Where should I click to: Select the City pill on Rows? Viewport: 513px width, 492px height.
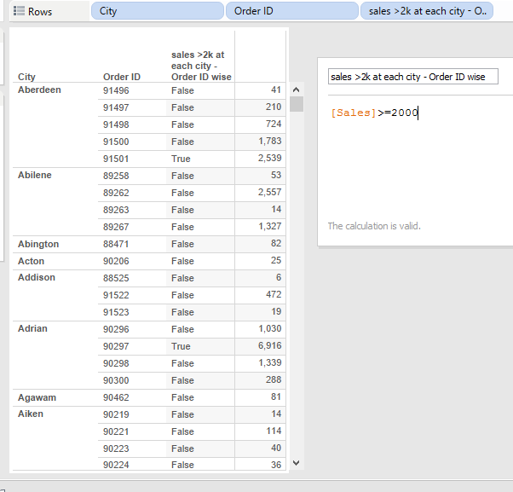158,11
